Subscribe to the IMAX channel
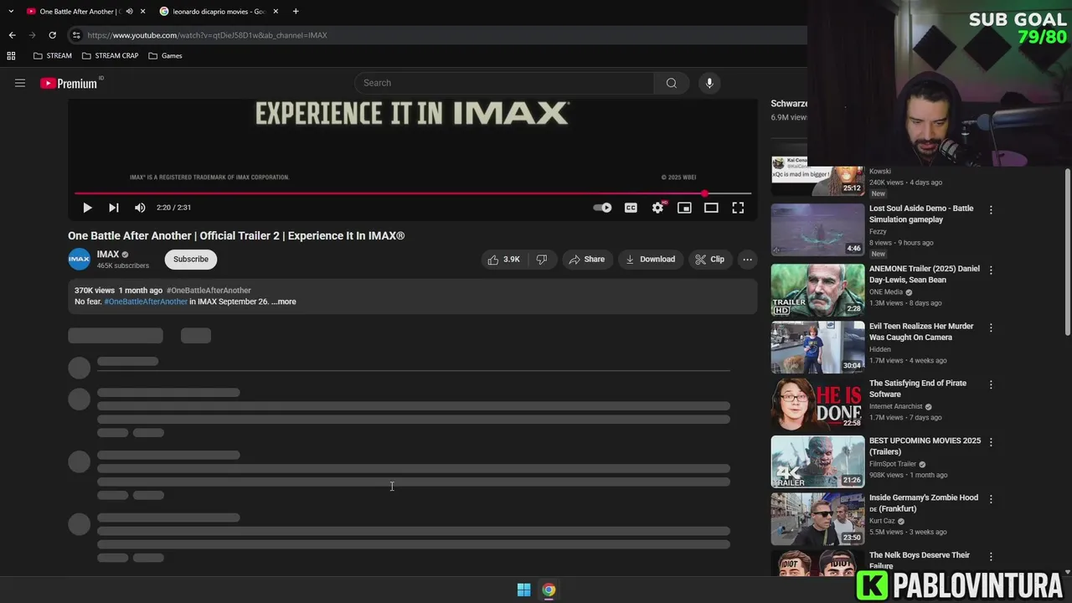Viewport: 1072px width, 603px height. click(x=191, y=260)
